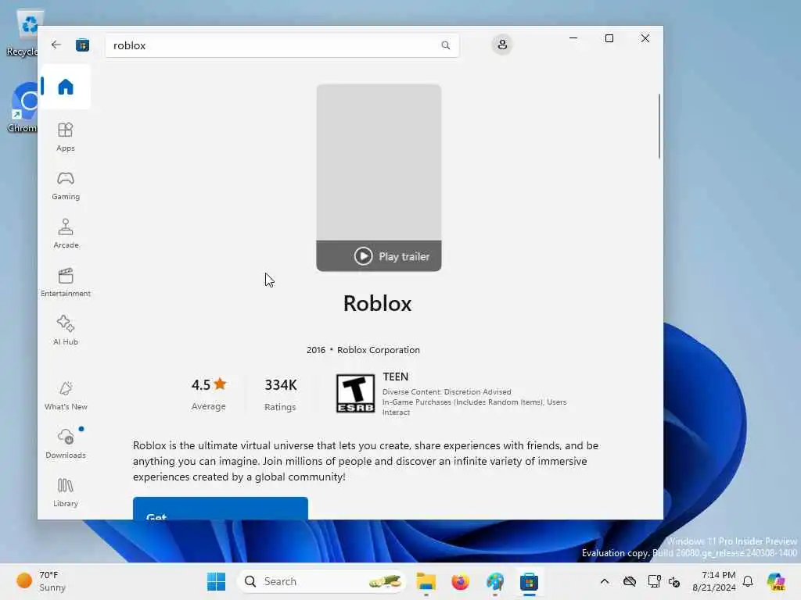
Task: Click the Get button
Action: click(220, 509)
